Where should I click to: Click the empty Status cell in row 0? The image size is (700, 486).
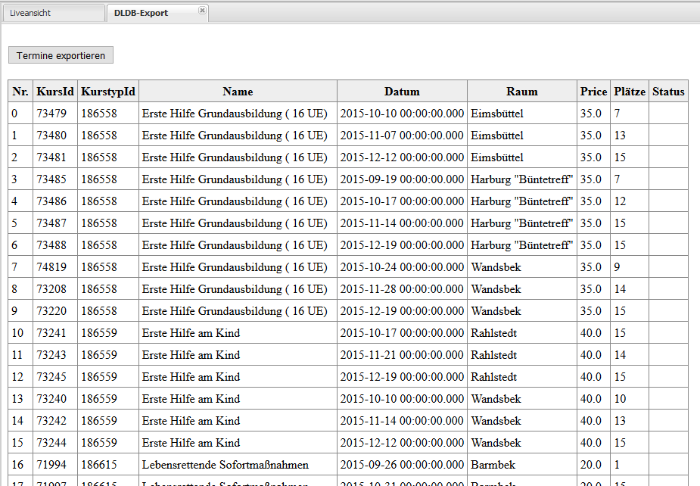coord(668,114)
